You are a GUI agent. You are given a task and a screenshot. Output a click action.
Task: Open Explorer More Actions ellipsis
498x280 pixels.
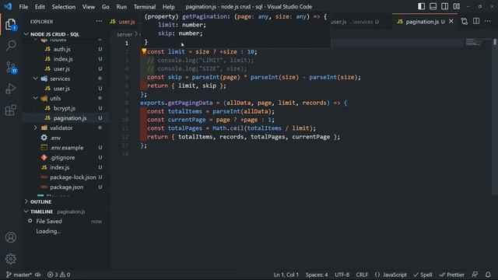[x=99, y=21]
